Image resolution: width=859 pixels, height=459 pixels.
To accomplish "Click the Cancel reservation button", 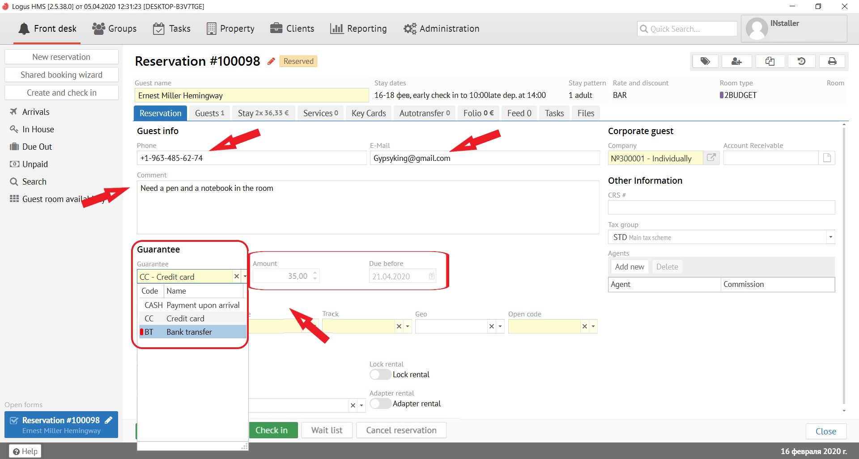I will [x=401, y=430].
